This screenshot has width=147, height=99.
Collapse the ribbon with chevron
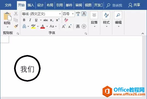tap(143, 33)
